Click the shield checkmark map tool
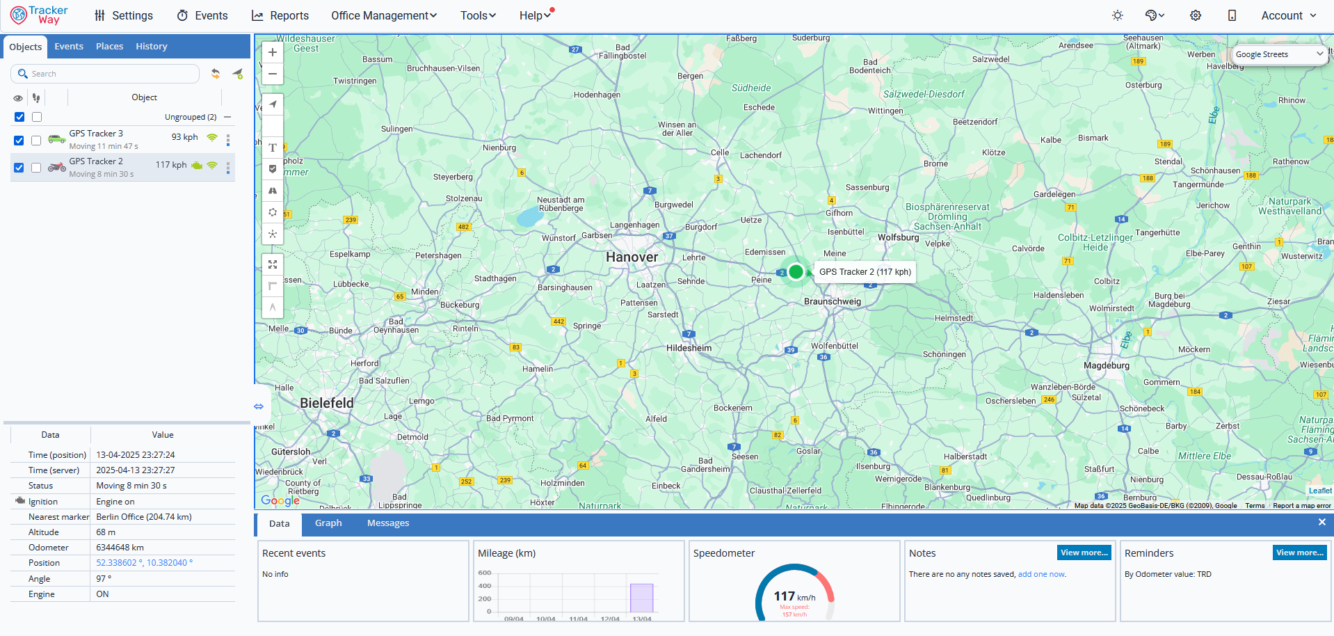The width and height of the screenshot is (1334, 636). pyautogui.click(x=273, y=169)
